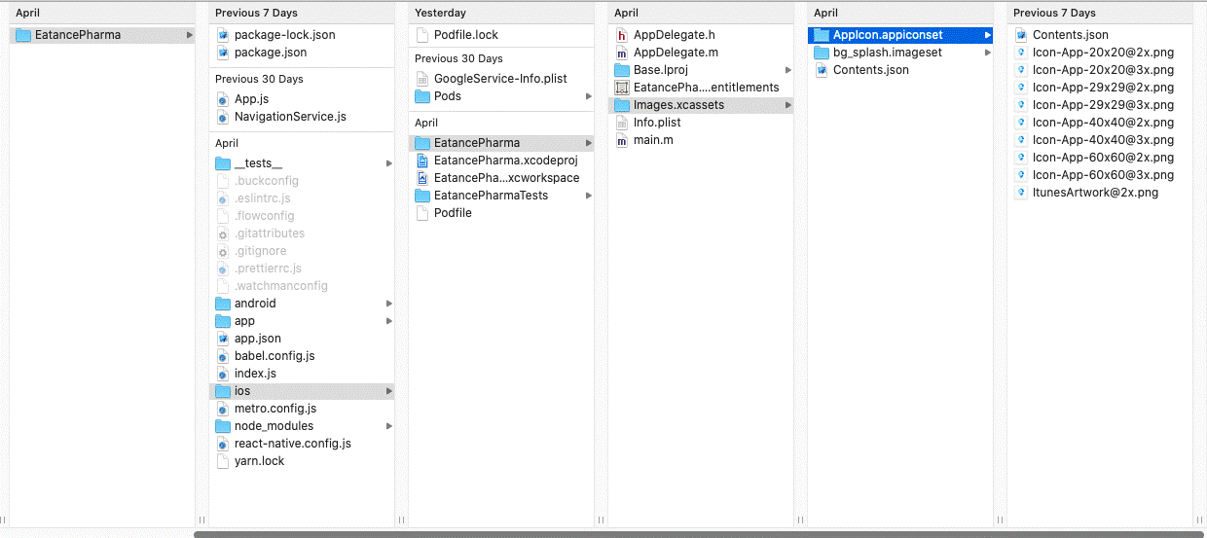Click the AppDelegate.m source file icon
Screen dimensions: 1207x538
[x=622, y=53]
